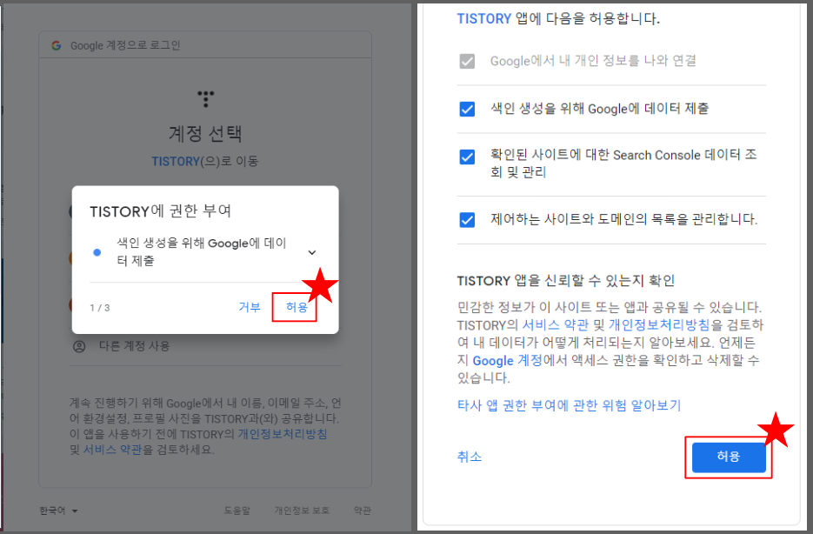813x534 pixels.
Task: Click the 1 / 3 step indicator in popup
Action: click(99, 308)
